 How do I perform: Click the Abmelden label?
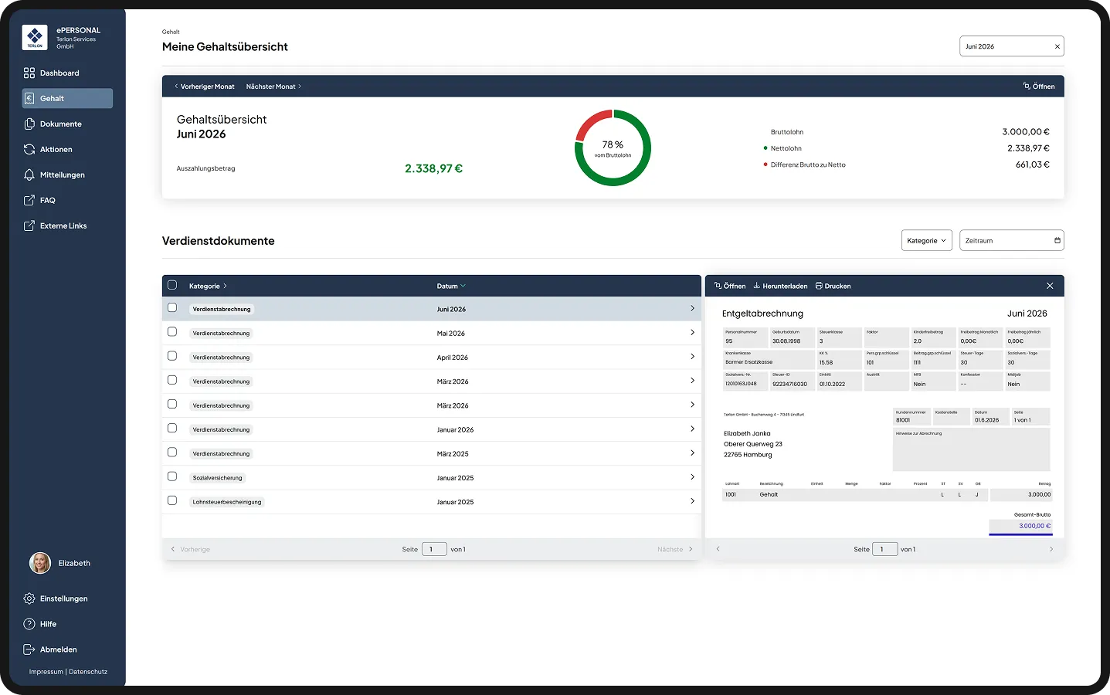point(58,649)
